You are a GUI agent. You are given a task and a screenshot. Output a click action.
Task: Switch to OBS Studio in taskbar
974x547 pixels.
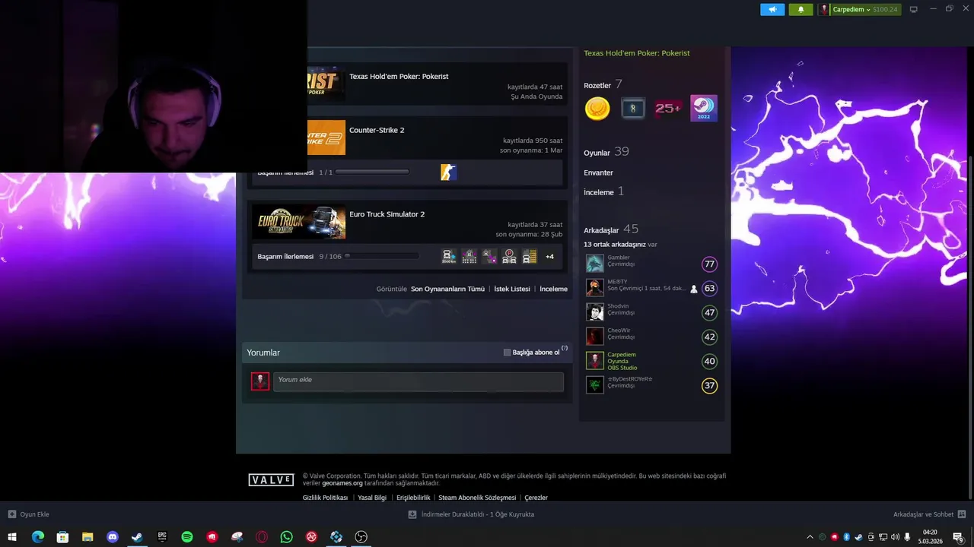tap(361, 537)
